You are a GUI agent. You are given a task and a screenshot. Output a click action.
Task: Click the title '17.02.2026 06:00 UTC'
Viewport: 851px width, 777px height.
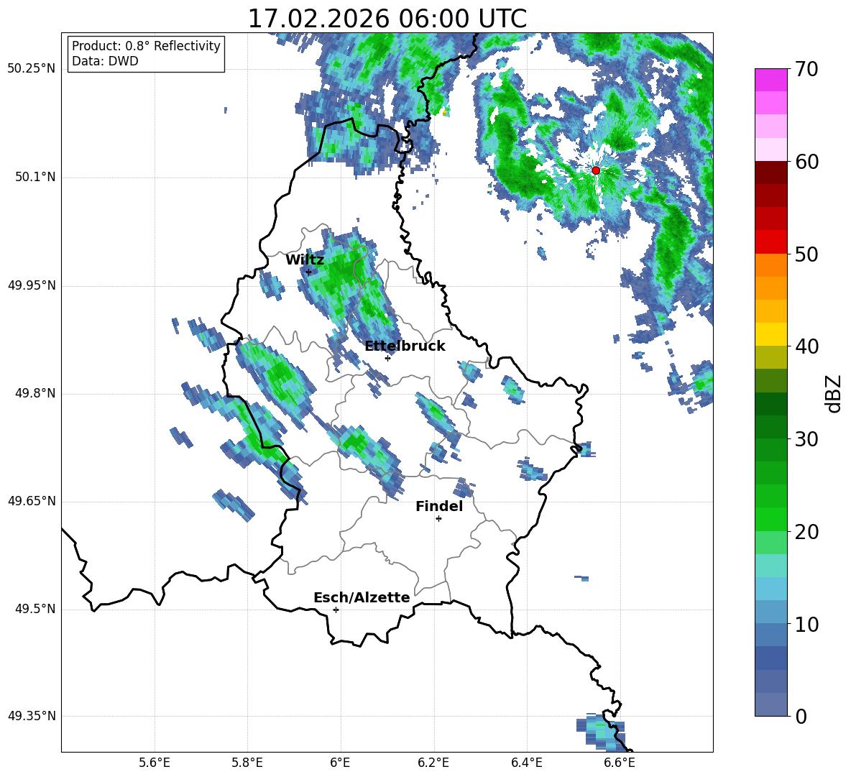tap(387, 19)
